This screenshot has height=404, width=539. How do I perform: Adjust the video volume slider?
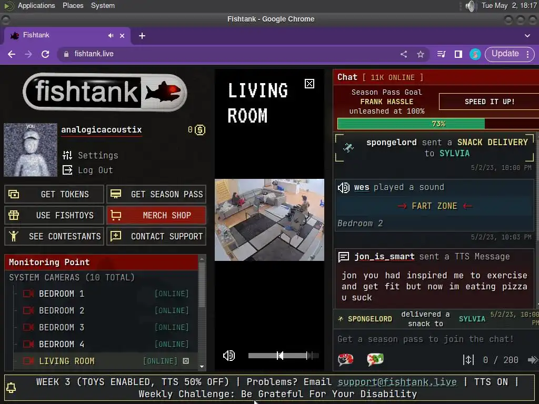tap(283, 356)
